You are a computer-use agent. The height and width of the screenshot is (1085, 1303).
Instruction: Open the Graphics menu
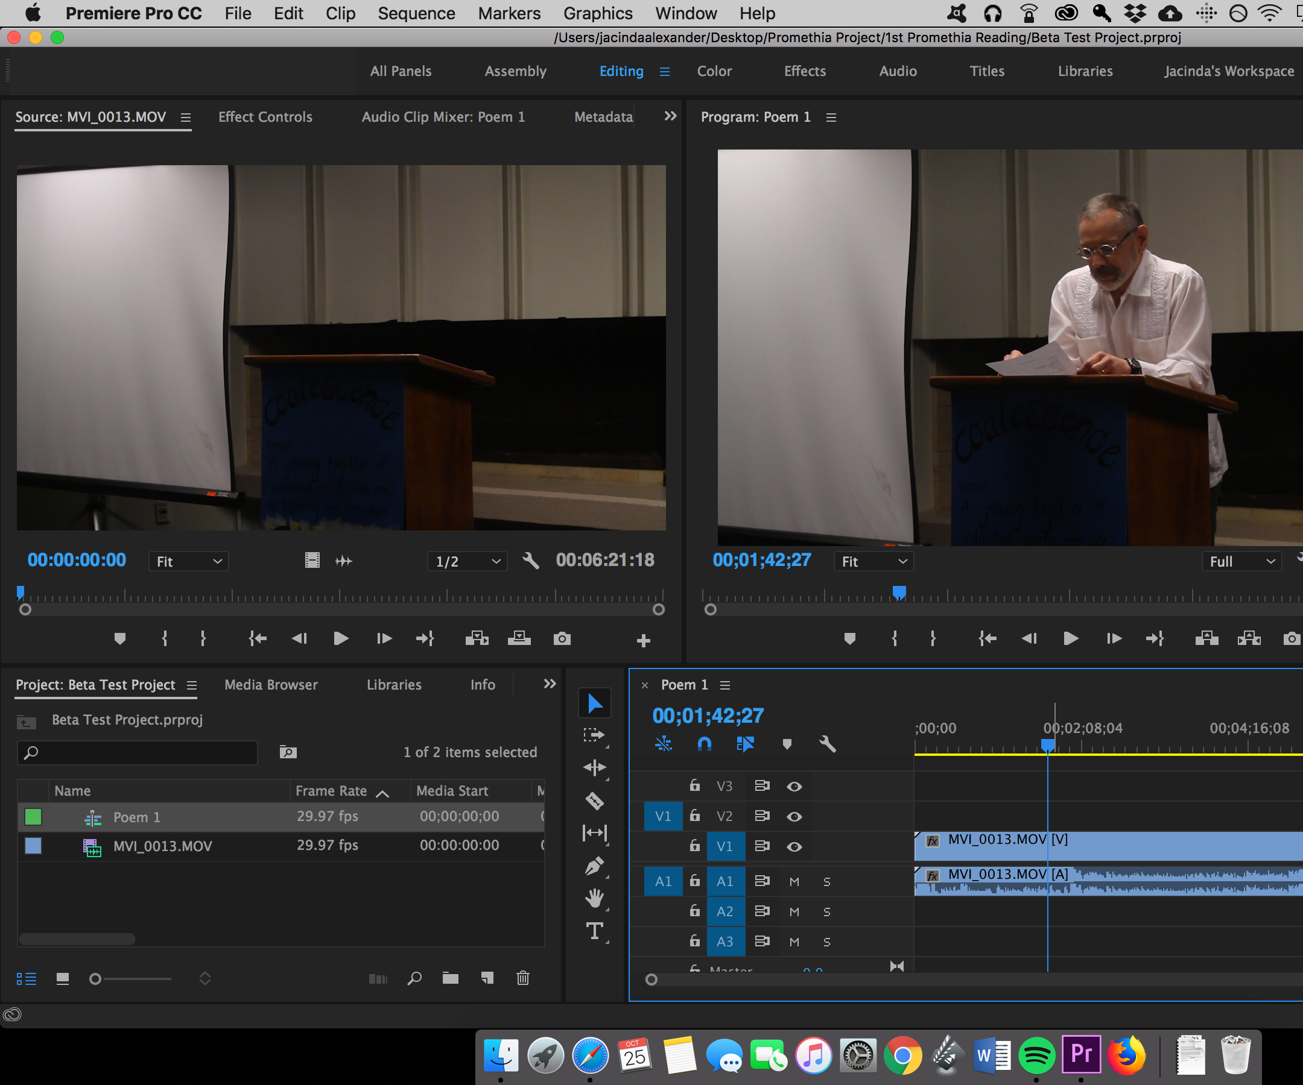(x=598, y=14)
